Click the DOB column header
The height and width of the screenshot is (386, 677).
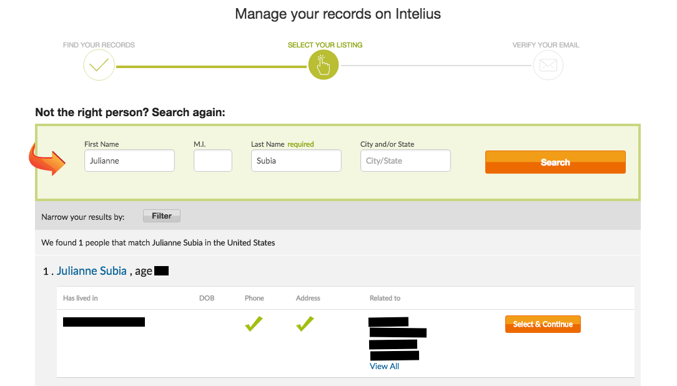tap(207, 298)
